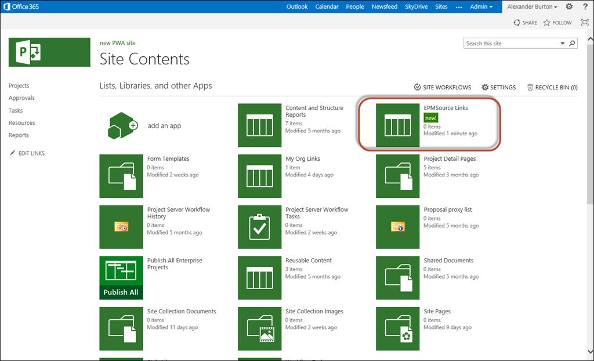
Task: Click the 'add an app' label
Action: click(164, 125)
